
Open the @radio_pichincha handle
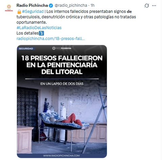tap(71, 5)
